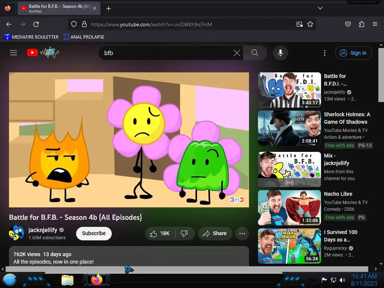The height and width of the screenshot is (288, 384).
Task: Click the Sign in button
Action: coord(354,53)
